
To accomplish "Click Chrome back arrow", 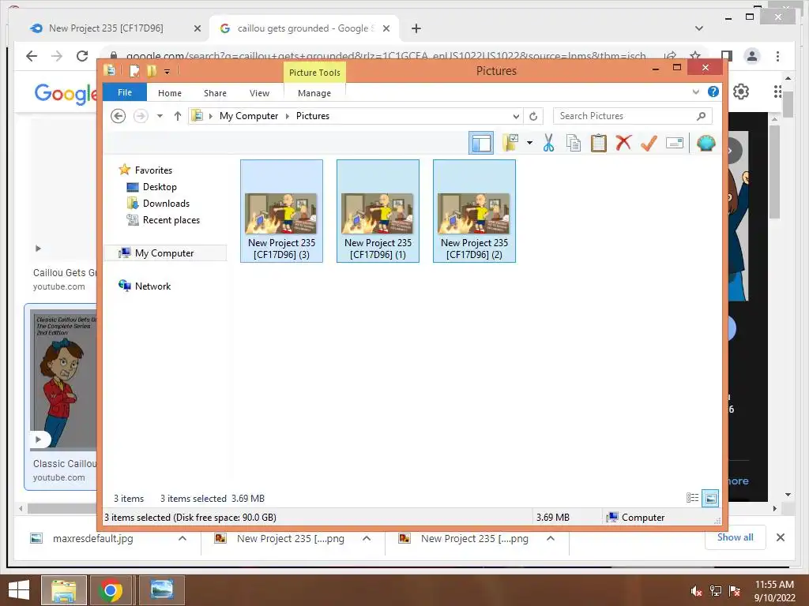I will tap(32, 56).
